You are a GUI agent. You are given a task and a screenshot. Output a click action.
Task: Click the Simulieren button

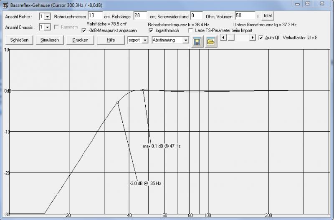[50, 40]
